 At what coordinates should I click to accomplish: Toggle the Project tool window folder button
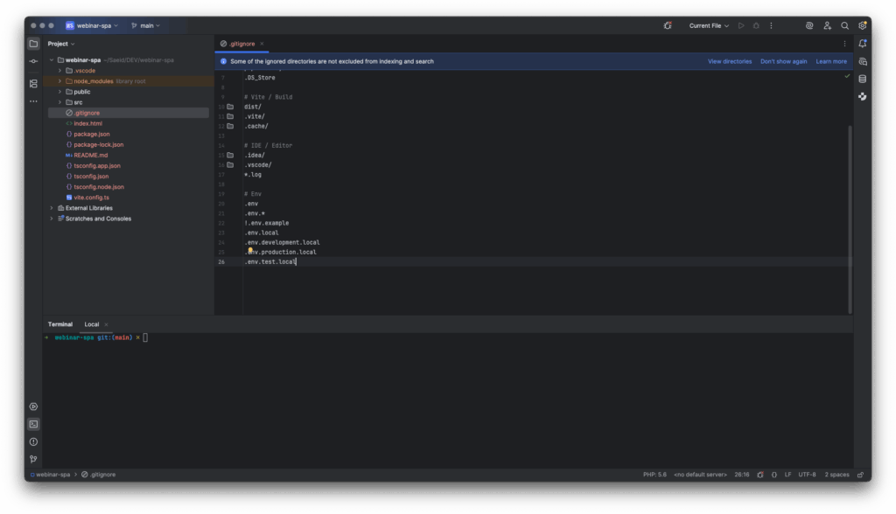33,44
